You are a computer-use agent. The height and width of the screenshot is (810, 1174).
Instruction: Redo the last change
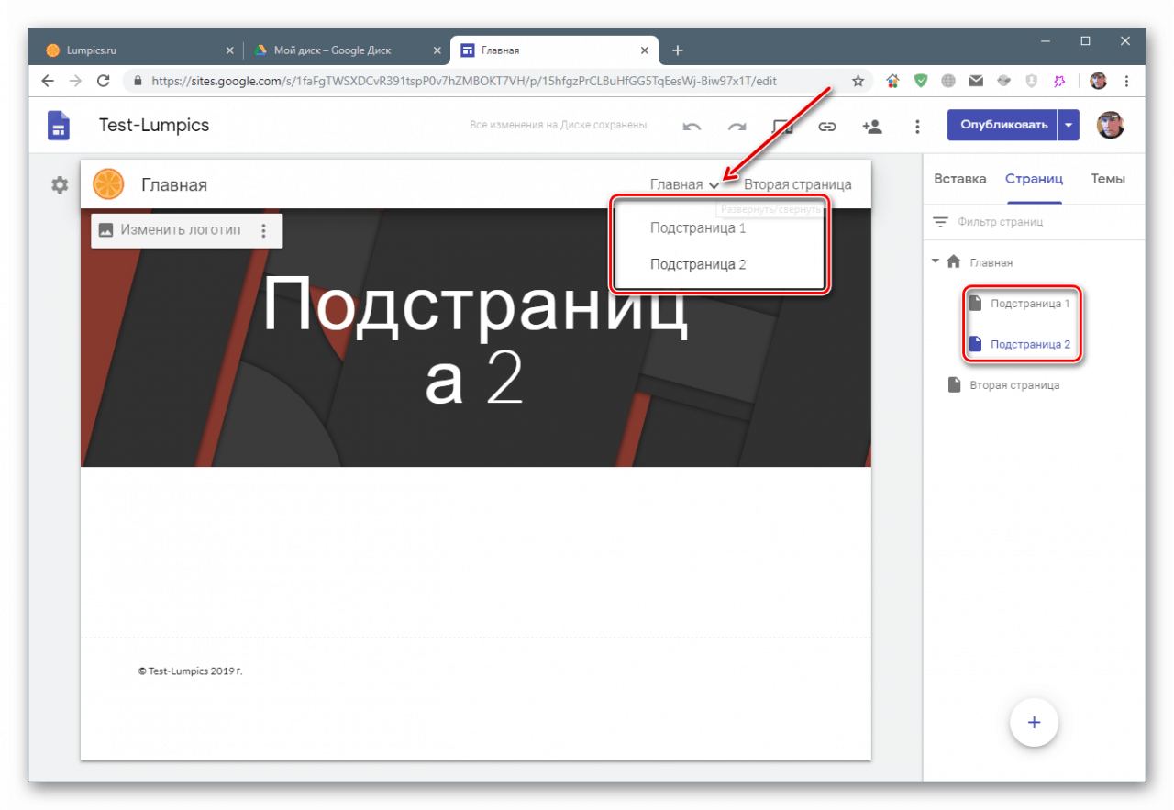coord(737,127)
